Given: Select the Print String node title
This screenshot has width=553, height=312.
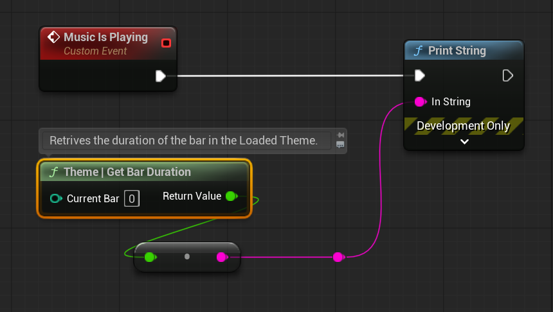Looking at the screenshot, I should [x=457, y=51].
